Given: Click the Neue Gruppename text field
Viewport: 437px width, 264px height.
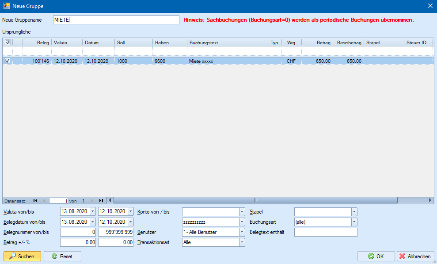Looking at the screenshot, I should (116, 20).
